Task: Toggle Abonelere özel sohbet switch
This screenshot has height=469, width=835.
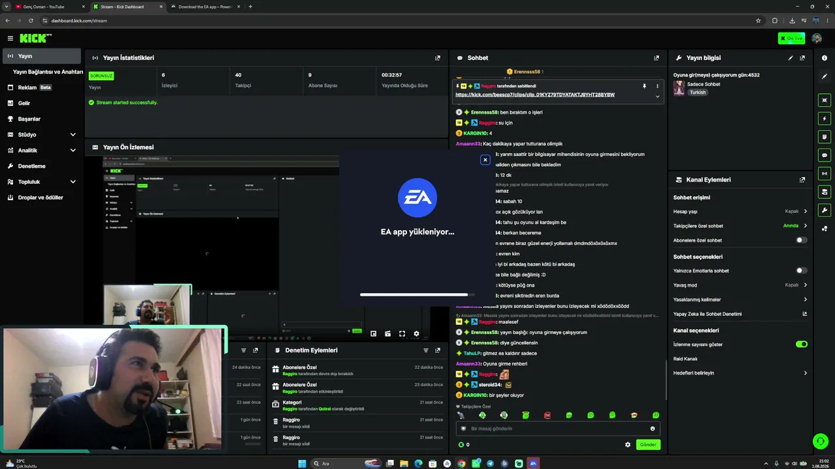Action: pos(802,240)
